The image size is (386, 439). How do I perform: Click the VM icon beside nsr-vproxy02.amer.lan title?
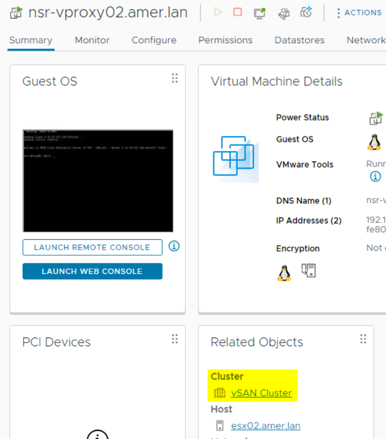coord(16,13)
